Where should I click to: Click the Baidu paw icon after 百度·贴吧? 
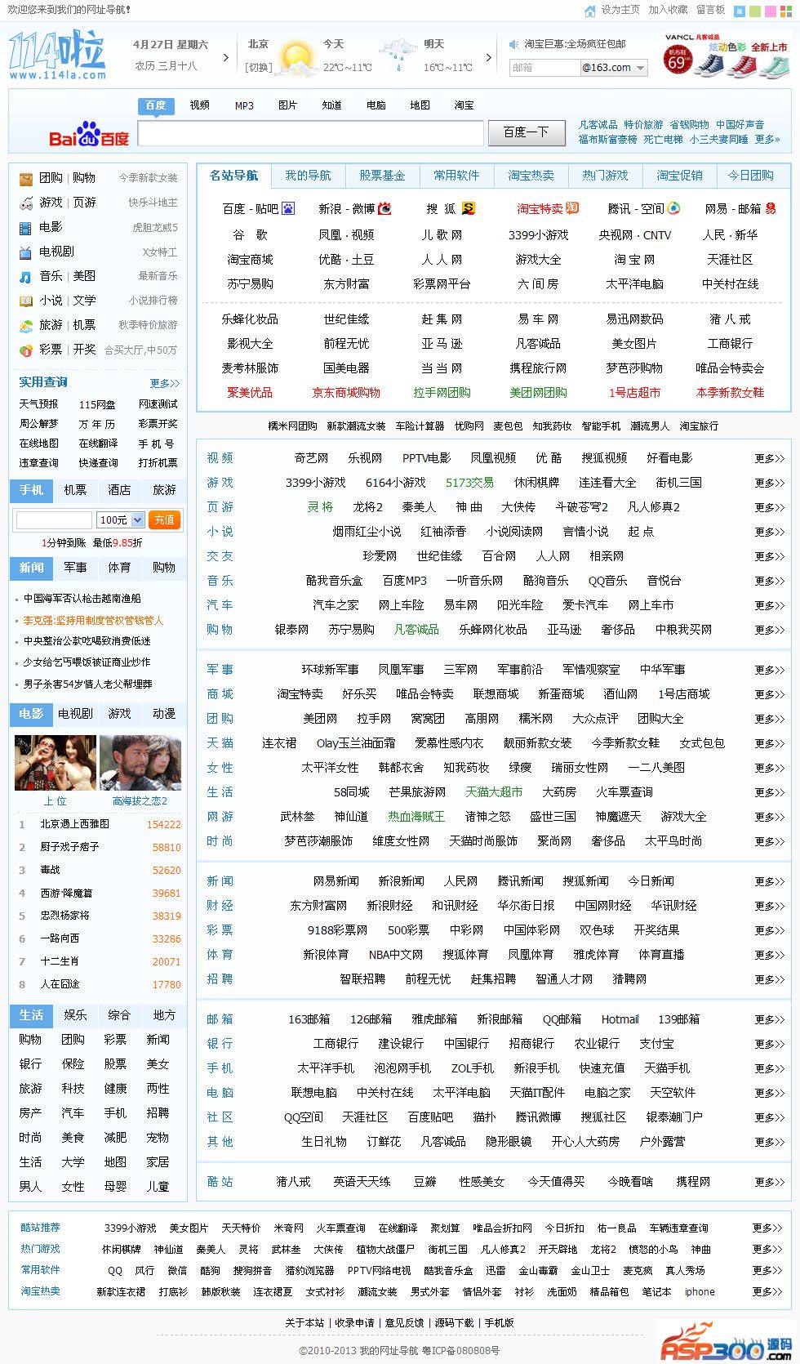[x=288, y=209]
